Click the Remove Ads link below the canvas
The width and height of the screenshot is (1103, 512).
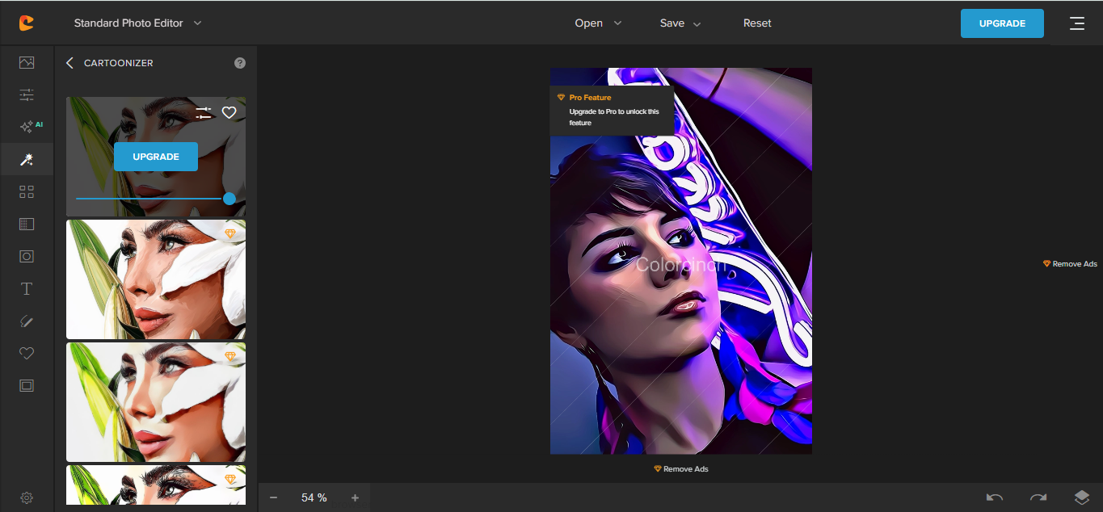[681, 468]
